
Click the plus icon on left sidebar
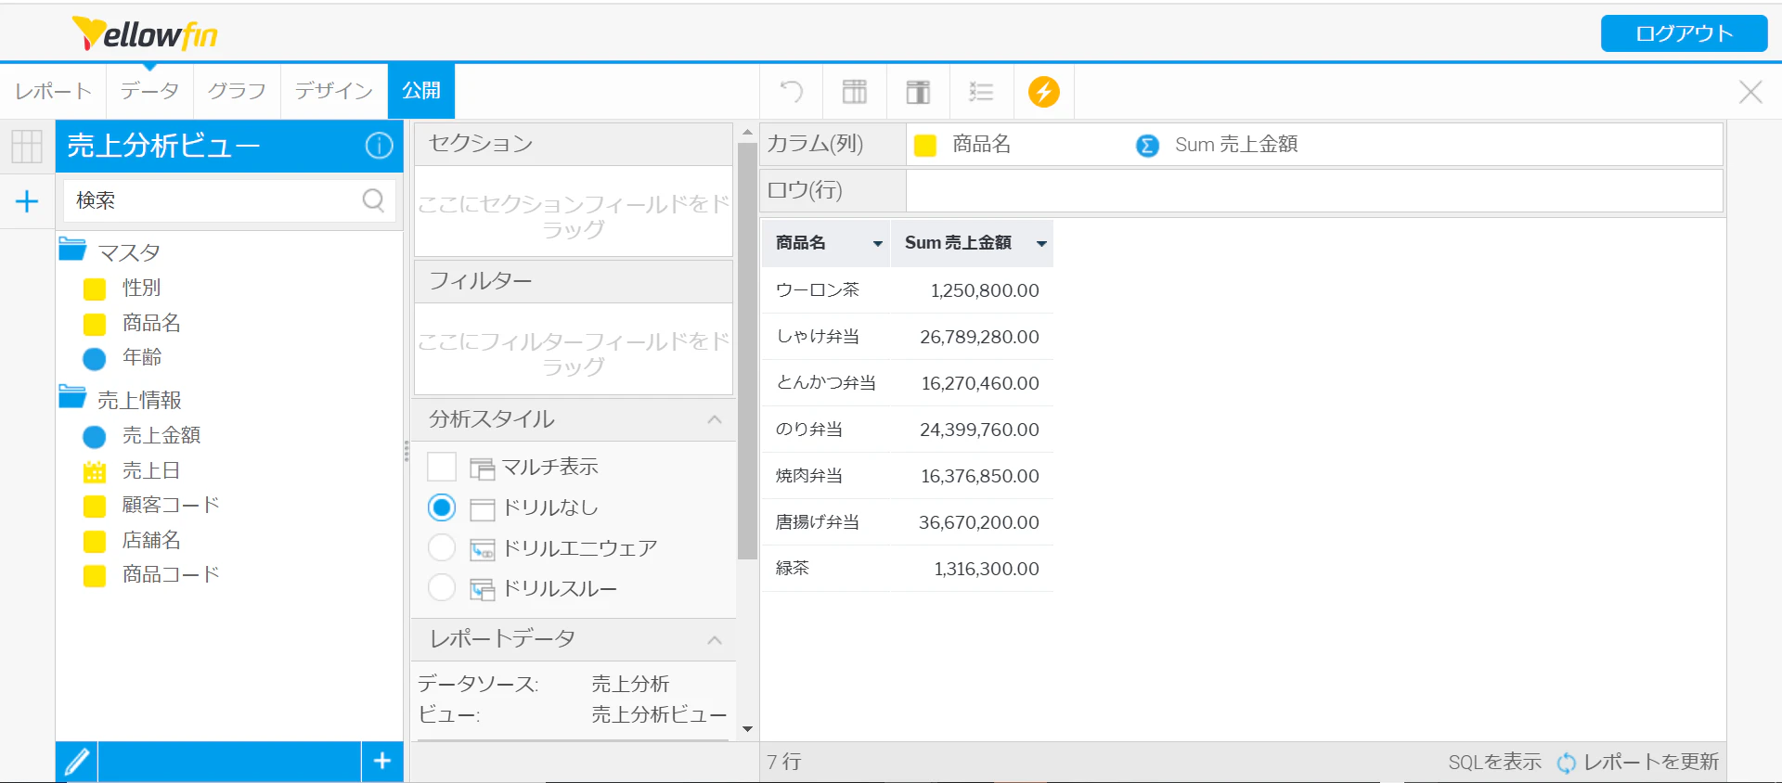tap(27, 201)
